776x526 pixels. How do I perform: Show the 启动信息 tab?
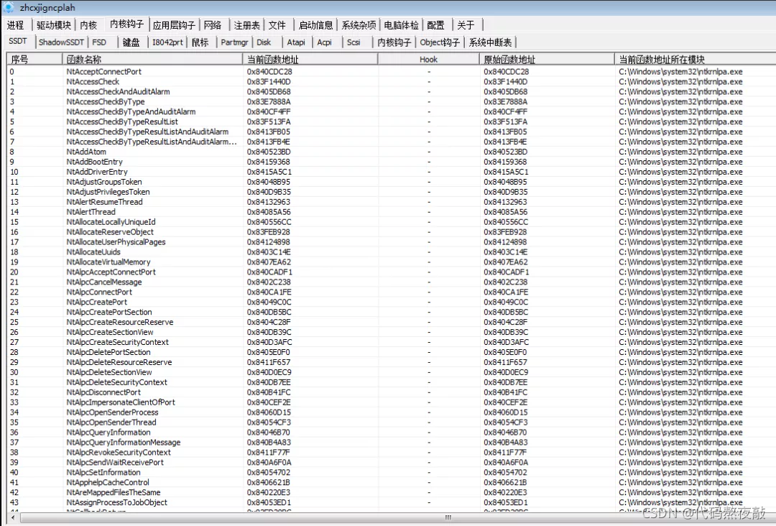tap(315, 25)
